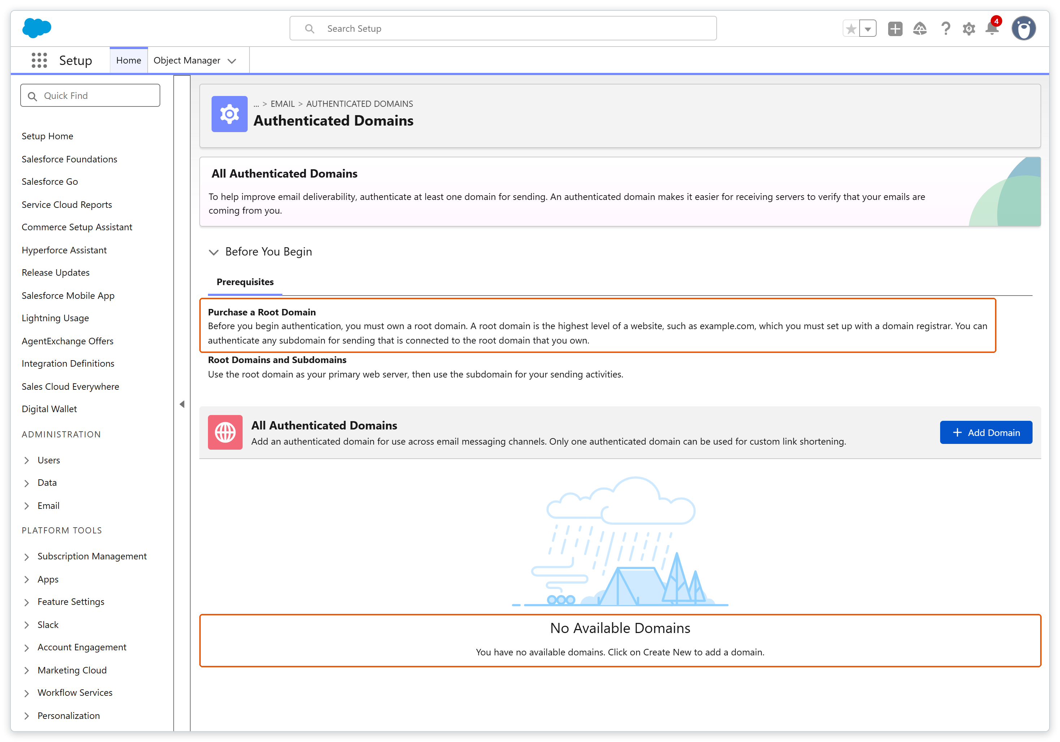
Task: Collapse the sidebar using the arrow handle
Action: [x=182, y=404]
